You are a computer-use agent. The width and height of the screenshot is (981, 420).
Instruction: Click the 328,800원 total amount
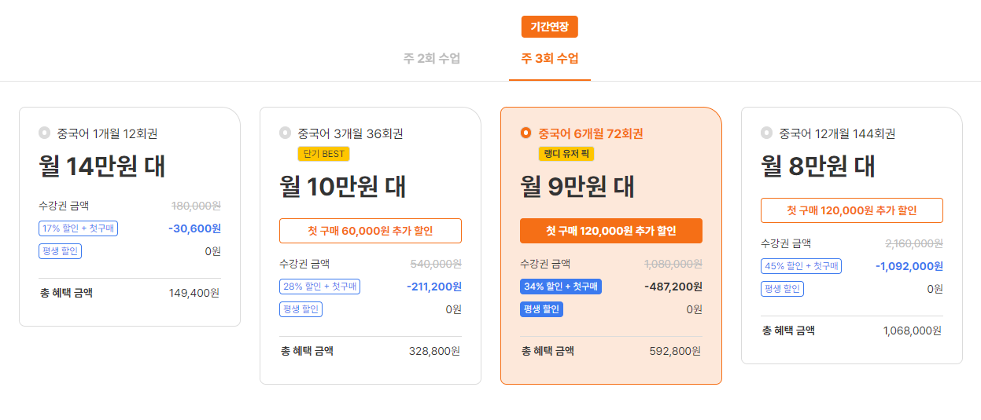pos(435,351)
